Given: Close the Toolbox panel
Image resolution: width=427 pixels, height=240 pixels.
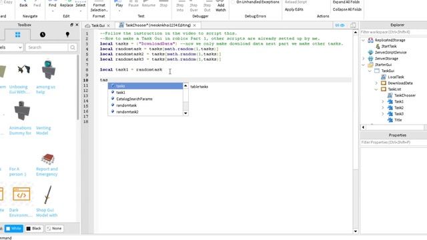Looking at the screenshot, I should 77,25.
